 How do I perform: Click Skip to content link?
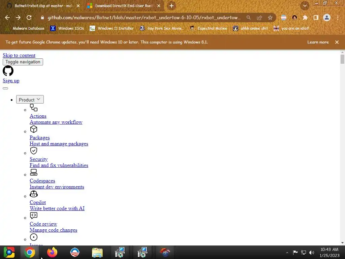click(x=19, y=55)
